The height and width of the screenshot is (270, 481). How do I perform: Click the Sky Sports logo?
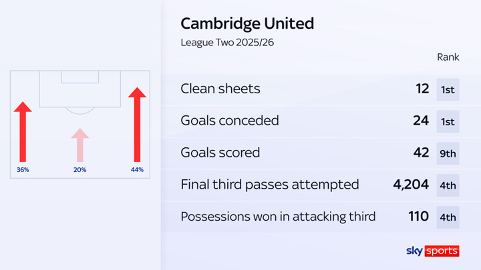[x=432, y=251]
